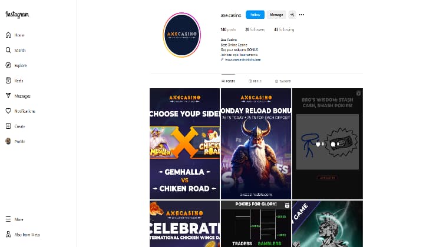Open Also from Meta icon
Viewport: 436px width, 247px height.
[x=8, y=235]
